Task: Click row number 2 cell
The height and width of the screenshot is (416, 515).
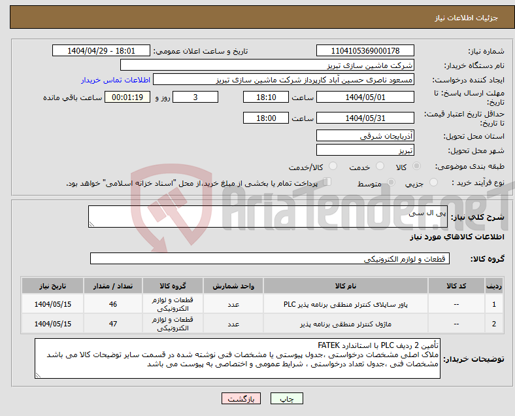Action: [x=493, y=324]
